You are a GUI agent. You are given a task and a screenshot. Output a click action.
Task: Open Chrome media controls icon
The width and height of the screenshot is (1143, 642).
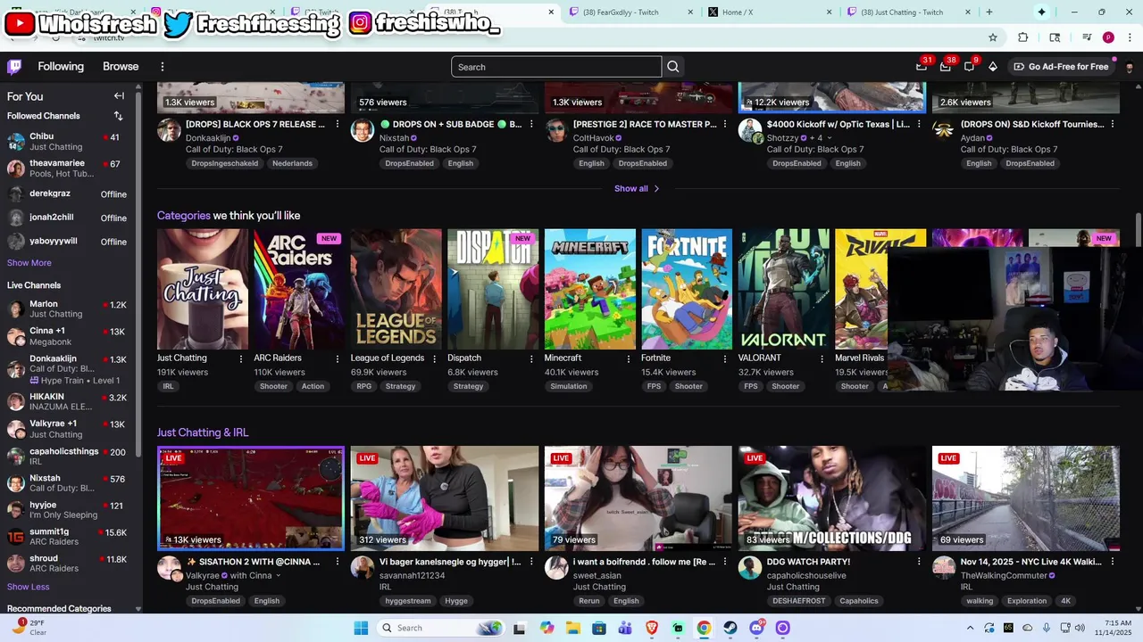pos(1087,37)
